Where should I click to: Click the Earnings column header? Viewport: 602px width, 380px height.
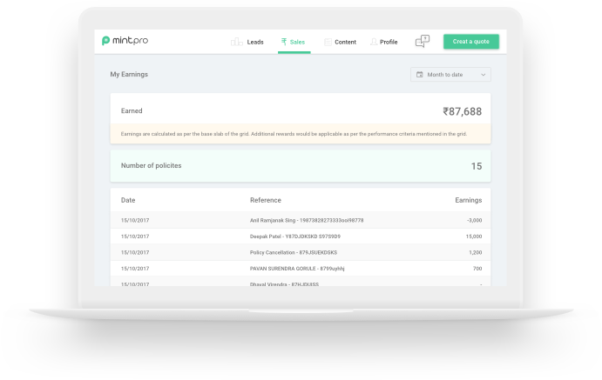click(x=468, y=200)
